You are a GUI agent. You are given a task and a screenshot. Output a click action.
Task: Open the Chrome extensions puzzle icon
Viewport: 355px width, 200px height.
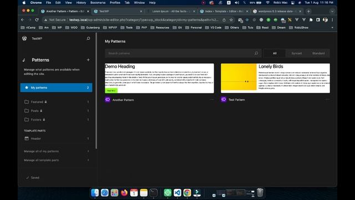[311, 20]
